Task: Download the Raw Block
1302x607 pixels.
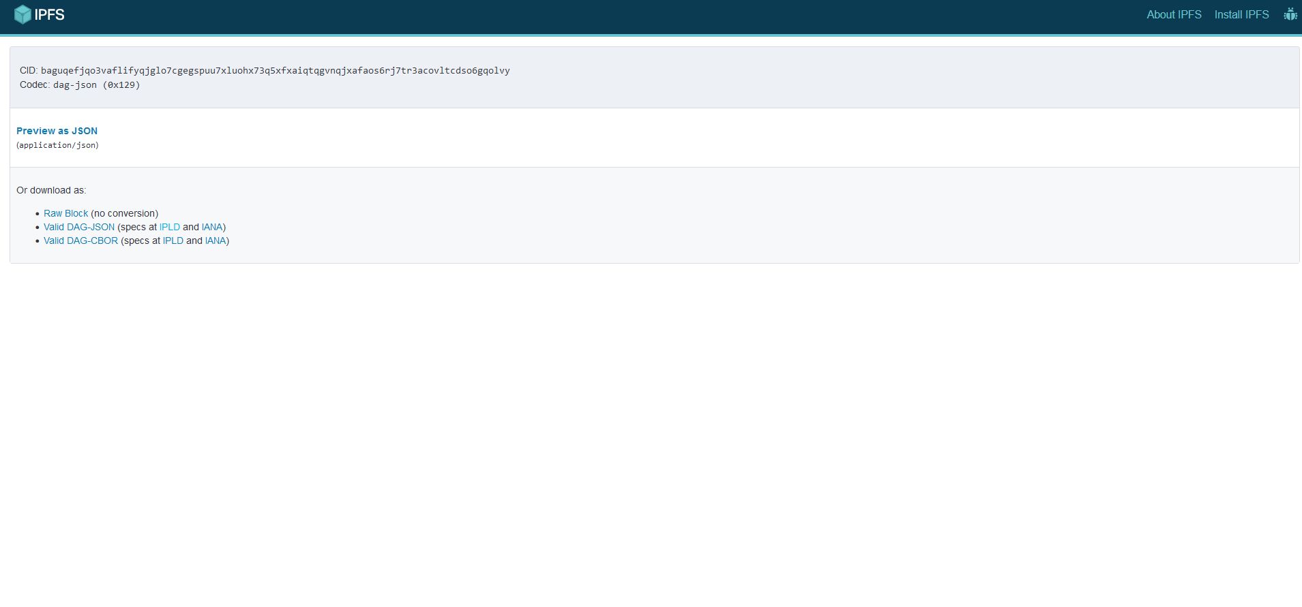Action: point(65,213)
